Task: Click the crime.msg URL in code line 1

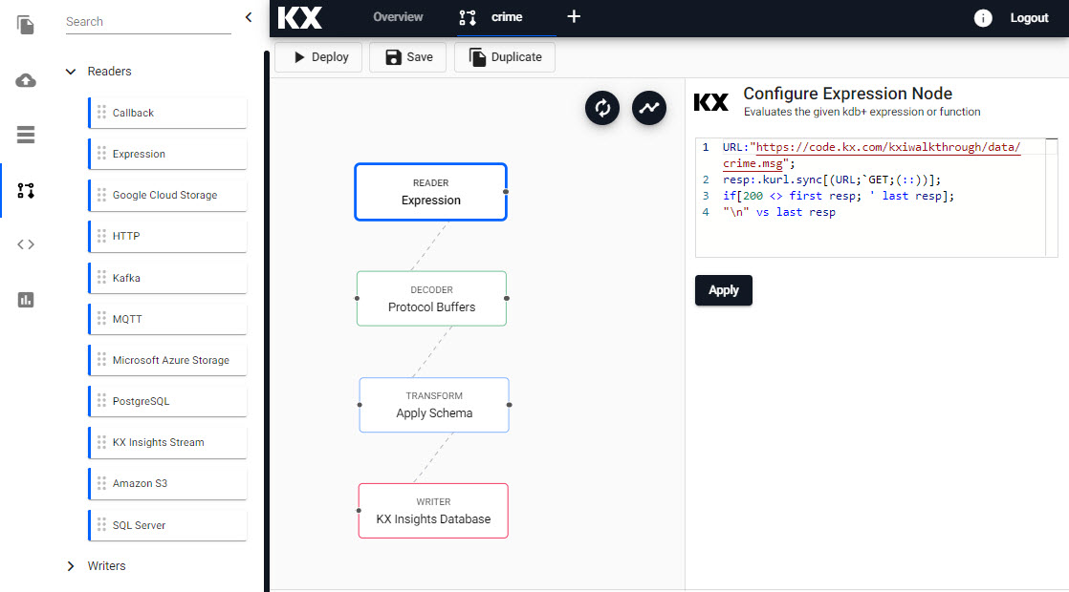Action: pyautogui.click(x=872, y=155)
